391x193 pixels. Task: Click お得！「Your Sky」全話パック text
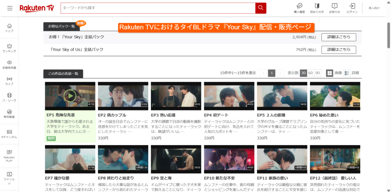click(x=76, y=37)
